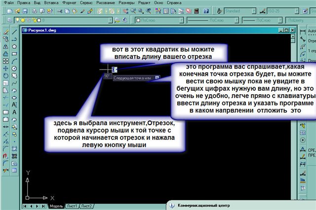Toggle layer 0 lightbulb on/off
The height and width of the screenshot is (210, 316).
[18, 21]
